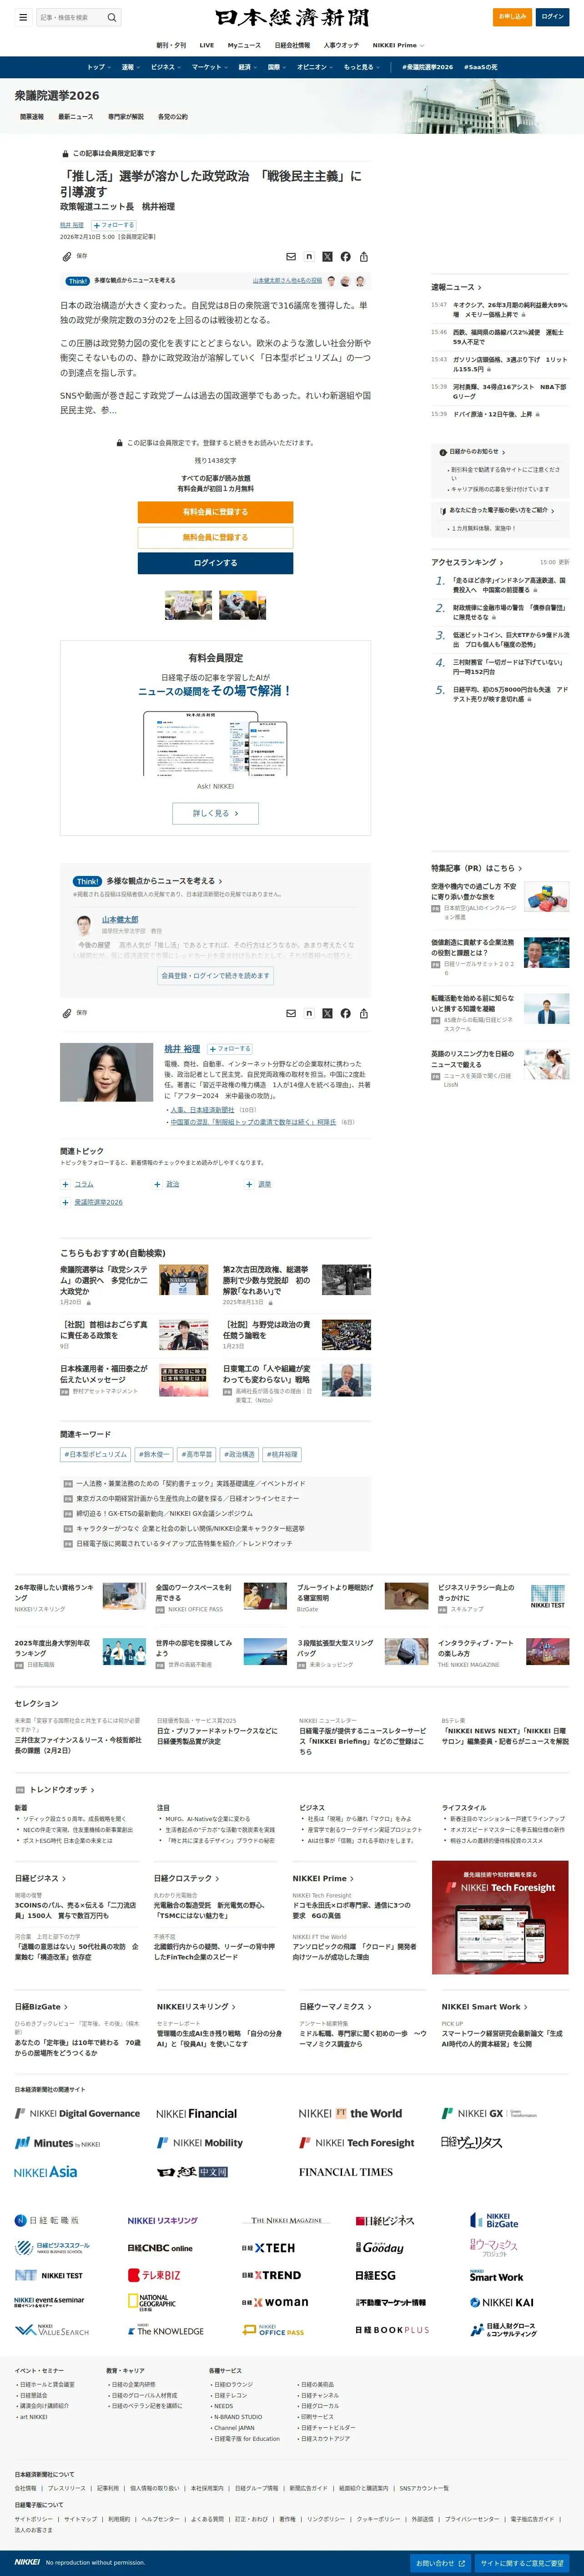The image size is (584, 2576).
Task: Switch to the 各党の公約 tab
Action: tap(173, 117)
